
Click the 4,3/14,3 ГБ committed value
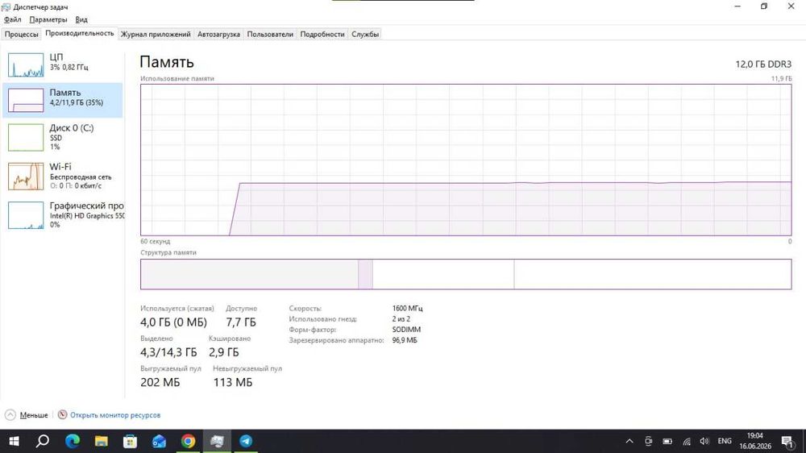168,352
